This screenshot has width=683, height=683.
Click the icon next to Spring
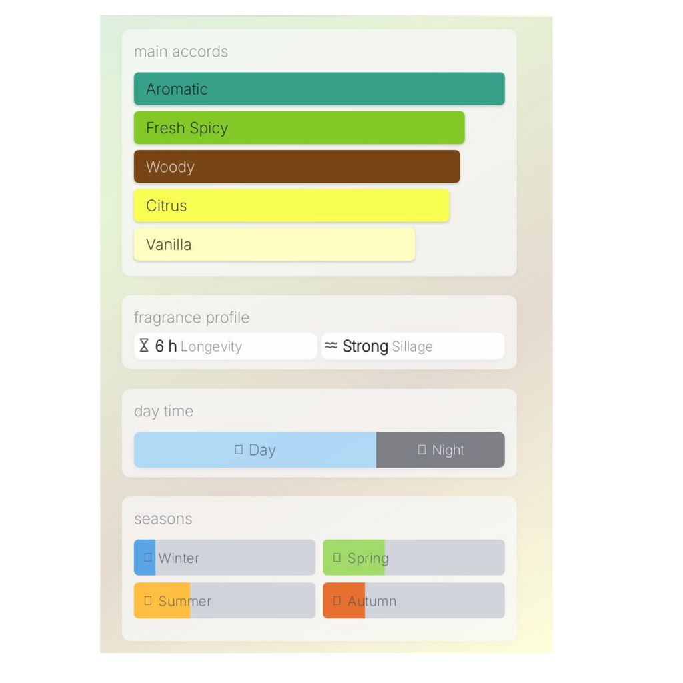(337, 557)
